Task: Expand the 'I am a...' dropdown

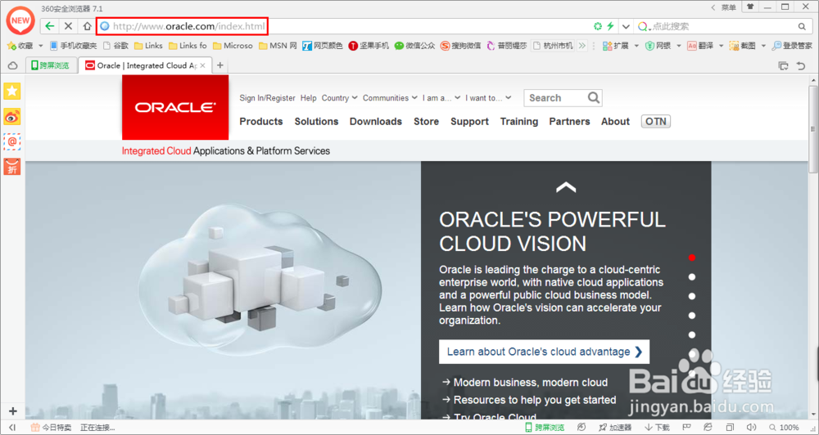Action: tap(441, 97)
